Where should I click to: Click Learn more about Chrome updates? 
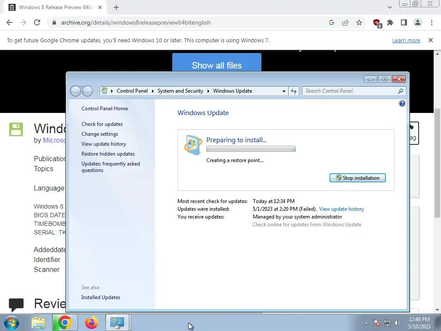(x=406, y=40)
